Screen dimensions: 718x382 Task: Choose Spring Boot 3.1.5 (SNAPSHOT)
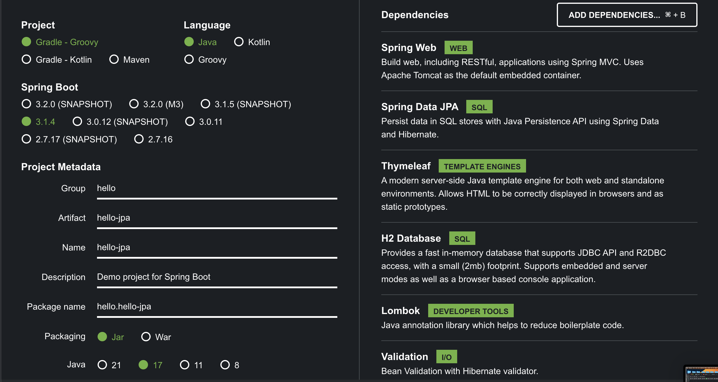click(x=246, y=104)
